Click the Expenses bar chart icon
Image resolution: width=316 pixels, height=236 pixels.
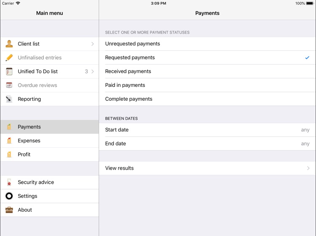click(9, 141)
